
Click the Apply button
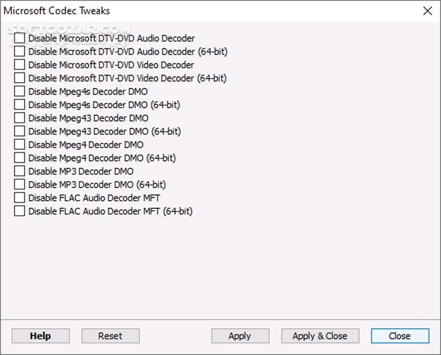[x=239, y=335]
